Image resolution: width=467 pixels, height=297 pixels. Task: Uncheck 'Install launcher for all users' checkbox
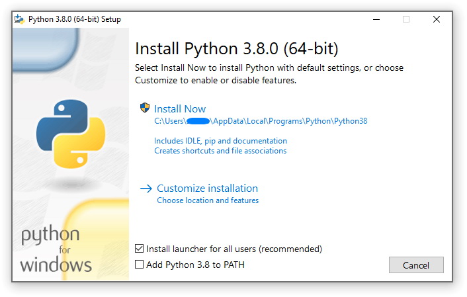pos(139,249)
